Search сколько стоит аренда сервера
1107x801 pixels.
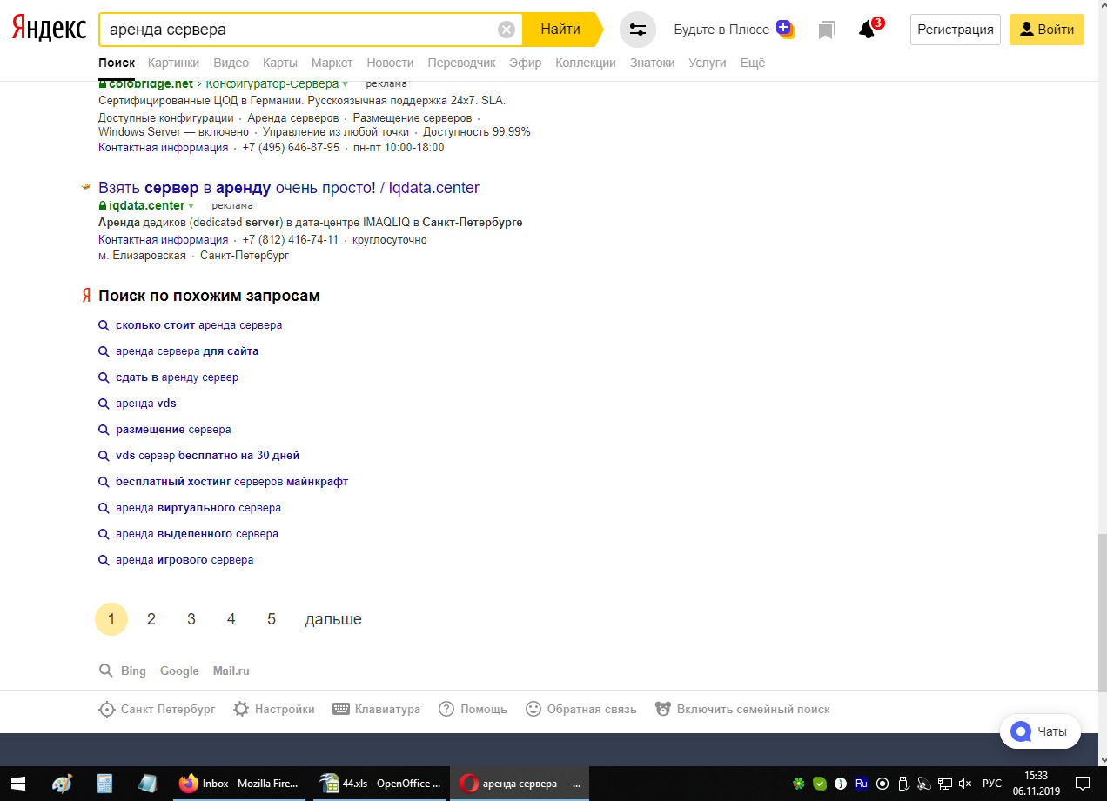click(198, 324)
